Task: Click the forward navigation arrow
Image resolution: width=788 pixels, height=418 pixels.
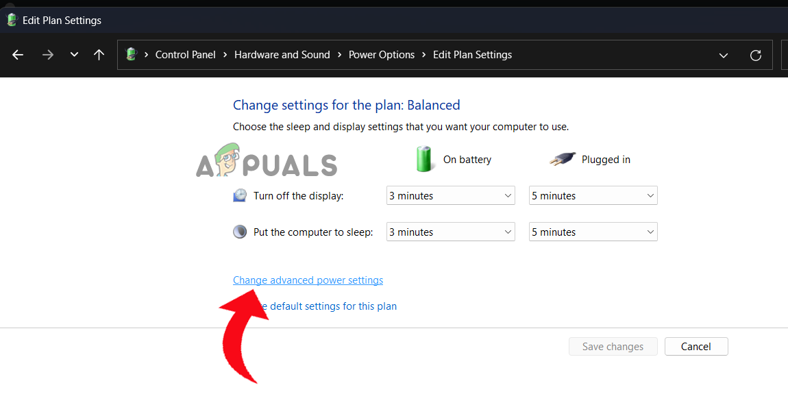Action: tap(47, 55)
